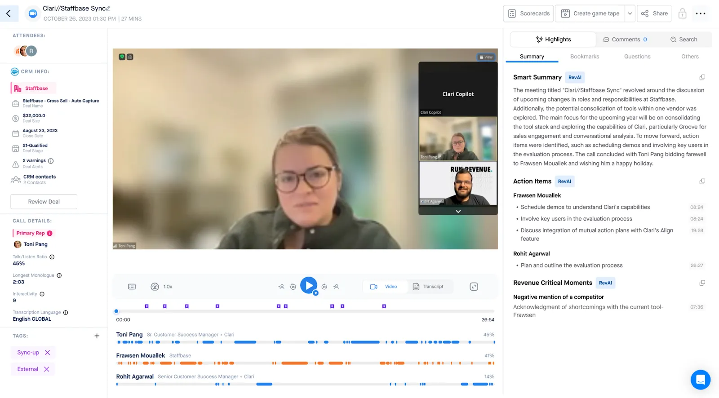The image size is (719, 398).
Task: Select Toni Pang's video thumbnail
Action: pyautogui.click(x=458, y=138)
